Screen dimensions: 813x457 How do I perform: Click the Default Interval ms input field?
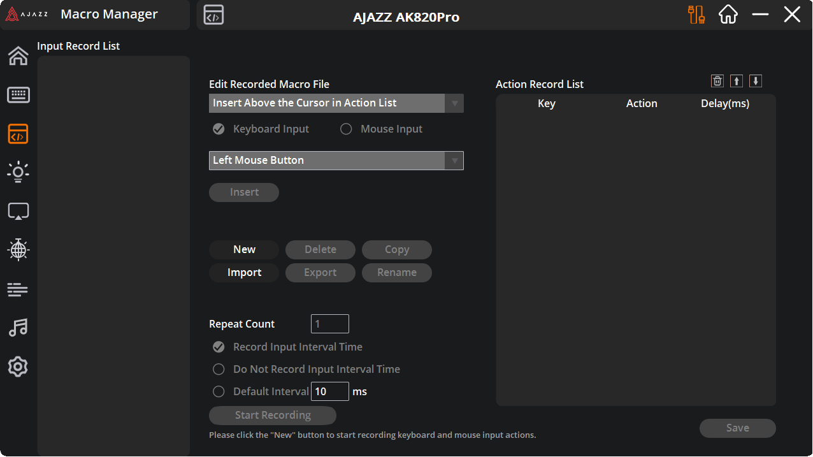[329, 391]
